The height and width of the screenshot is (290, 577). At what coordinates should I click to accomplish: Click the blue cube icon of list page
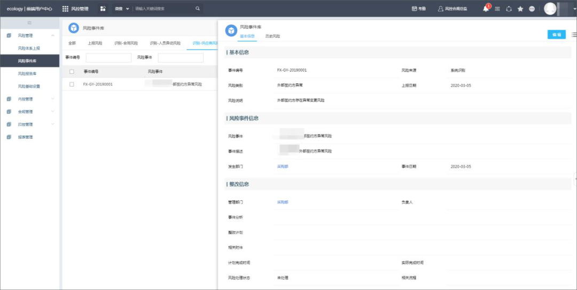point(74,28)
